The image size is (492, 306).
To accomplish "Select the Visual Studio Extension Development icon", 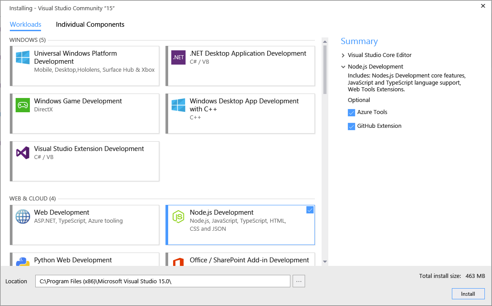I will click(x=23, y=153).
